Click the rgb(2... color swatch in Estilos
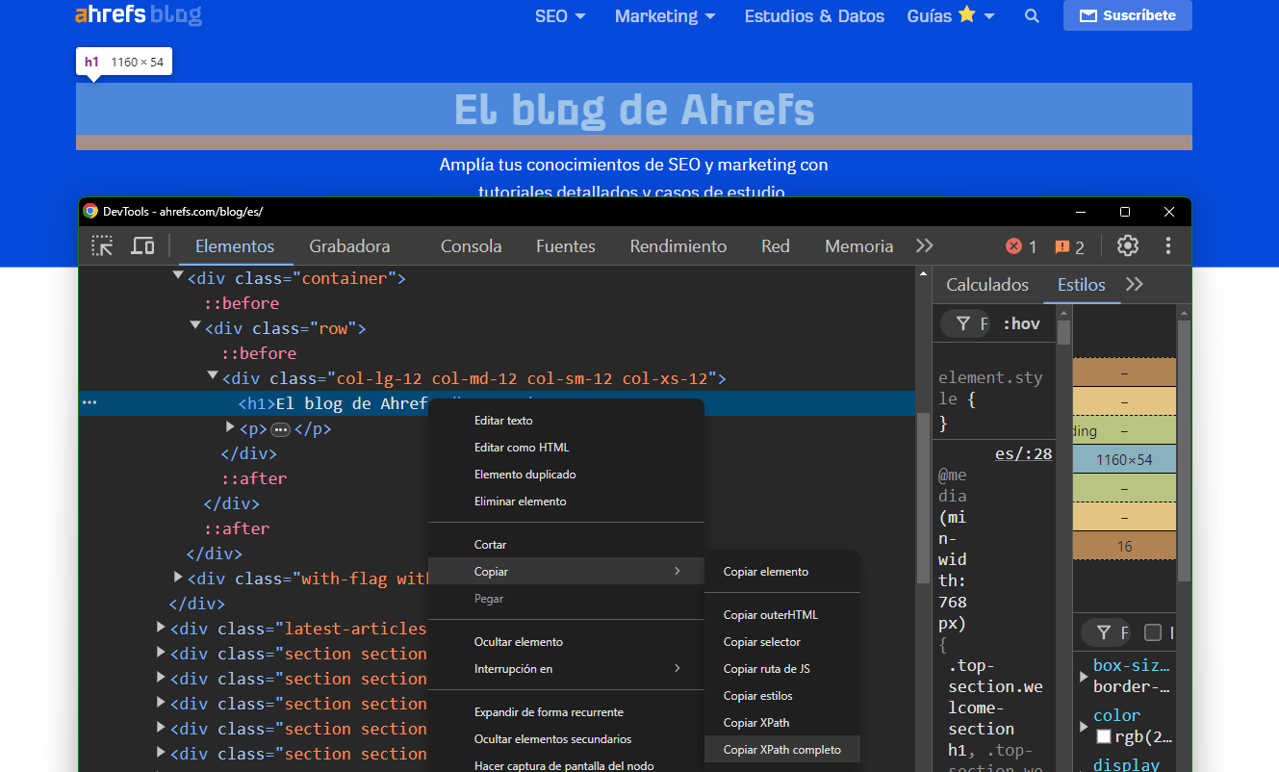1279x772 pixels. (1103, 736)
